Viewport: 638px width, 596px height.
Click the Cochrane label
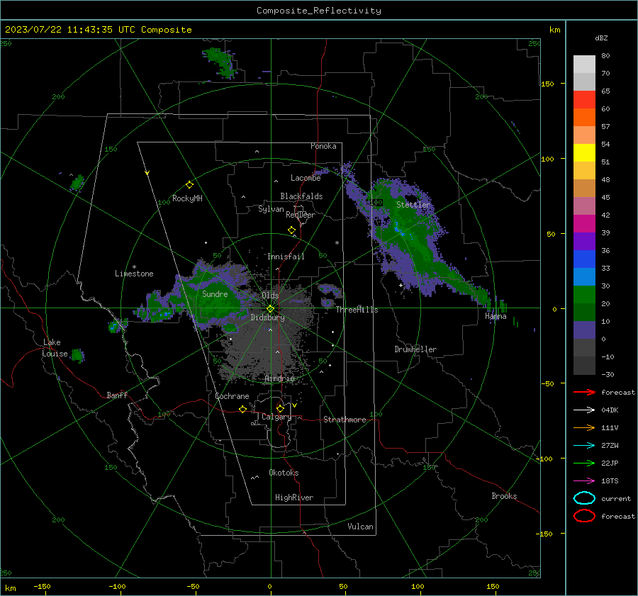point(232,396)
